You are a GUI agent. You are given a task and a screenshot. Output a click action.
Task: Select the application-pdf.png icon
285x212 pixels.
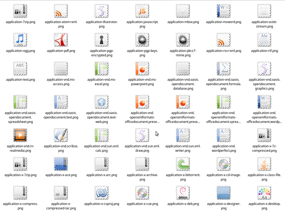pyautogui.click(x=61, y=40)
